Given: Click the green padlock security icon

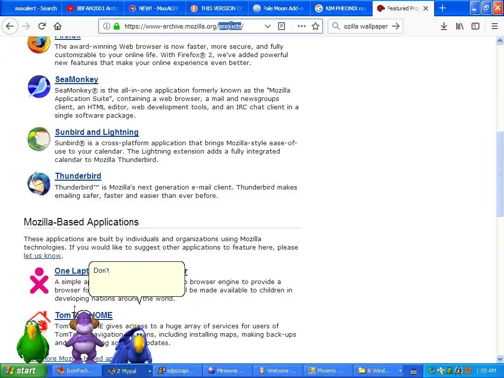Looking at the screenshot, I should 117,27.
